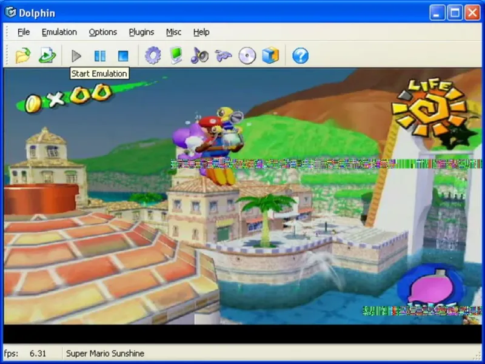Click the memory card cube icon
This screenshot has width=485, height=364.
click(270, 56)
